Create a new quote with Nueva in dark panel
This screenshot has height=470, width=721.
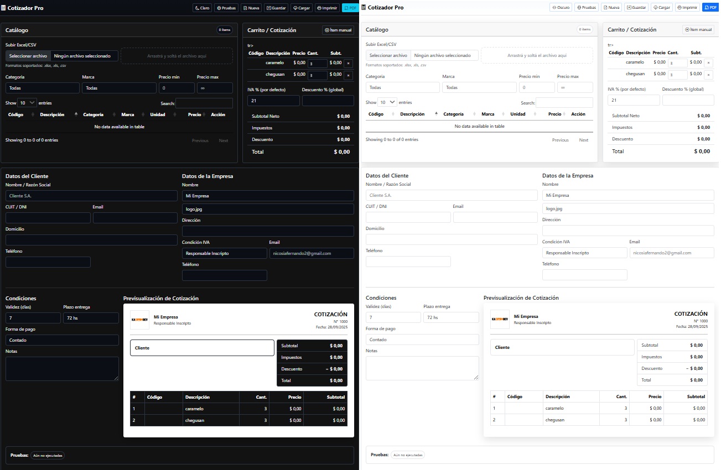tap(251, 8)
